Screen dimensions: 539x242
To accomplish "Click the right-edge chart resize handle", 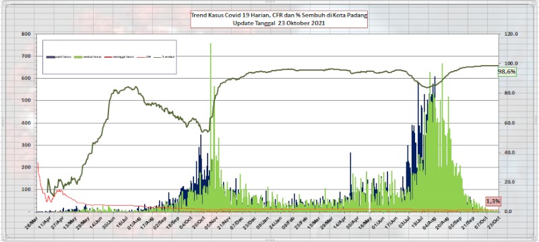I will [x=537, y=120].
